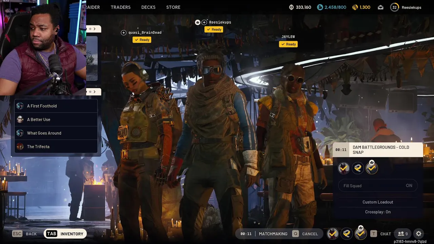434x244 pixels.
Task: Open the Custom Loadout option
Action: (378, 202)
